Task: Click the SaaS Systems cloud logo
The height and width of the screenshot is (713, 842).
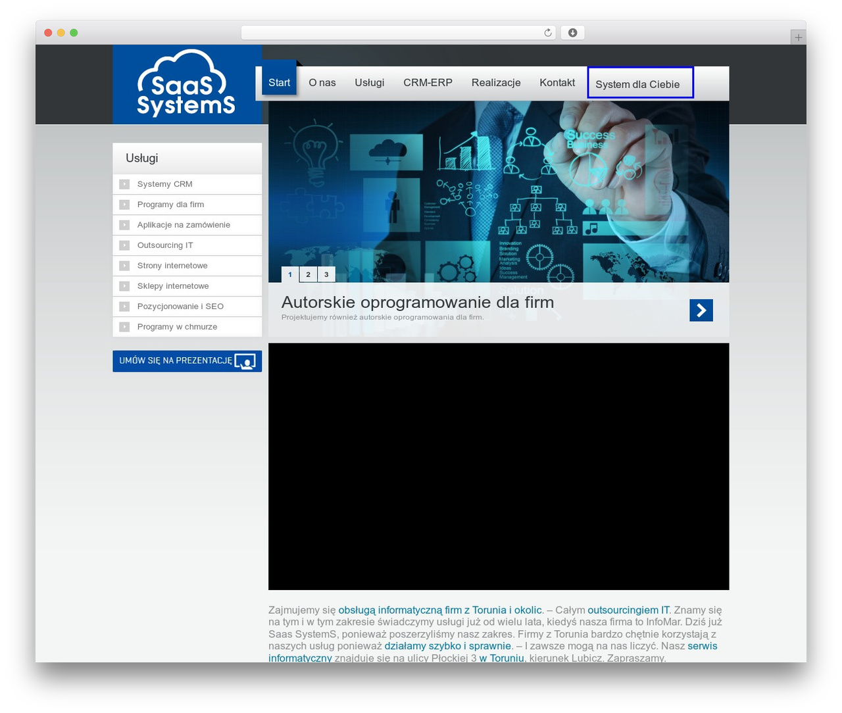Action: pyautogui.click(x=186, y=84)
